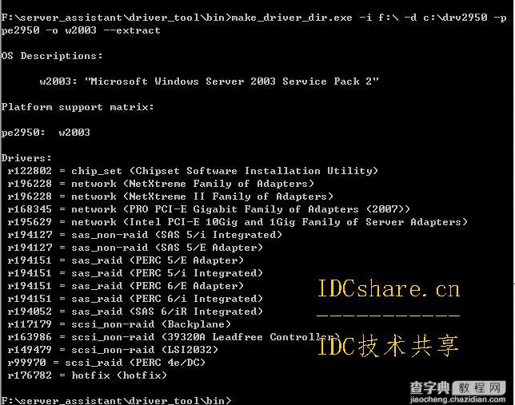Click the make_driver_dir.exe command text
This screenshot has height=405, width=515.
coord(292,18)
